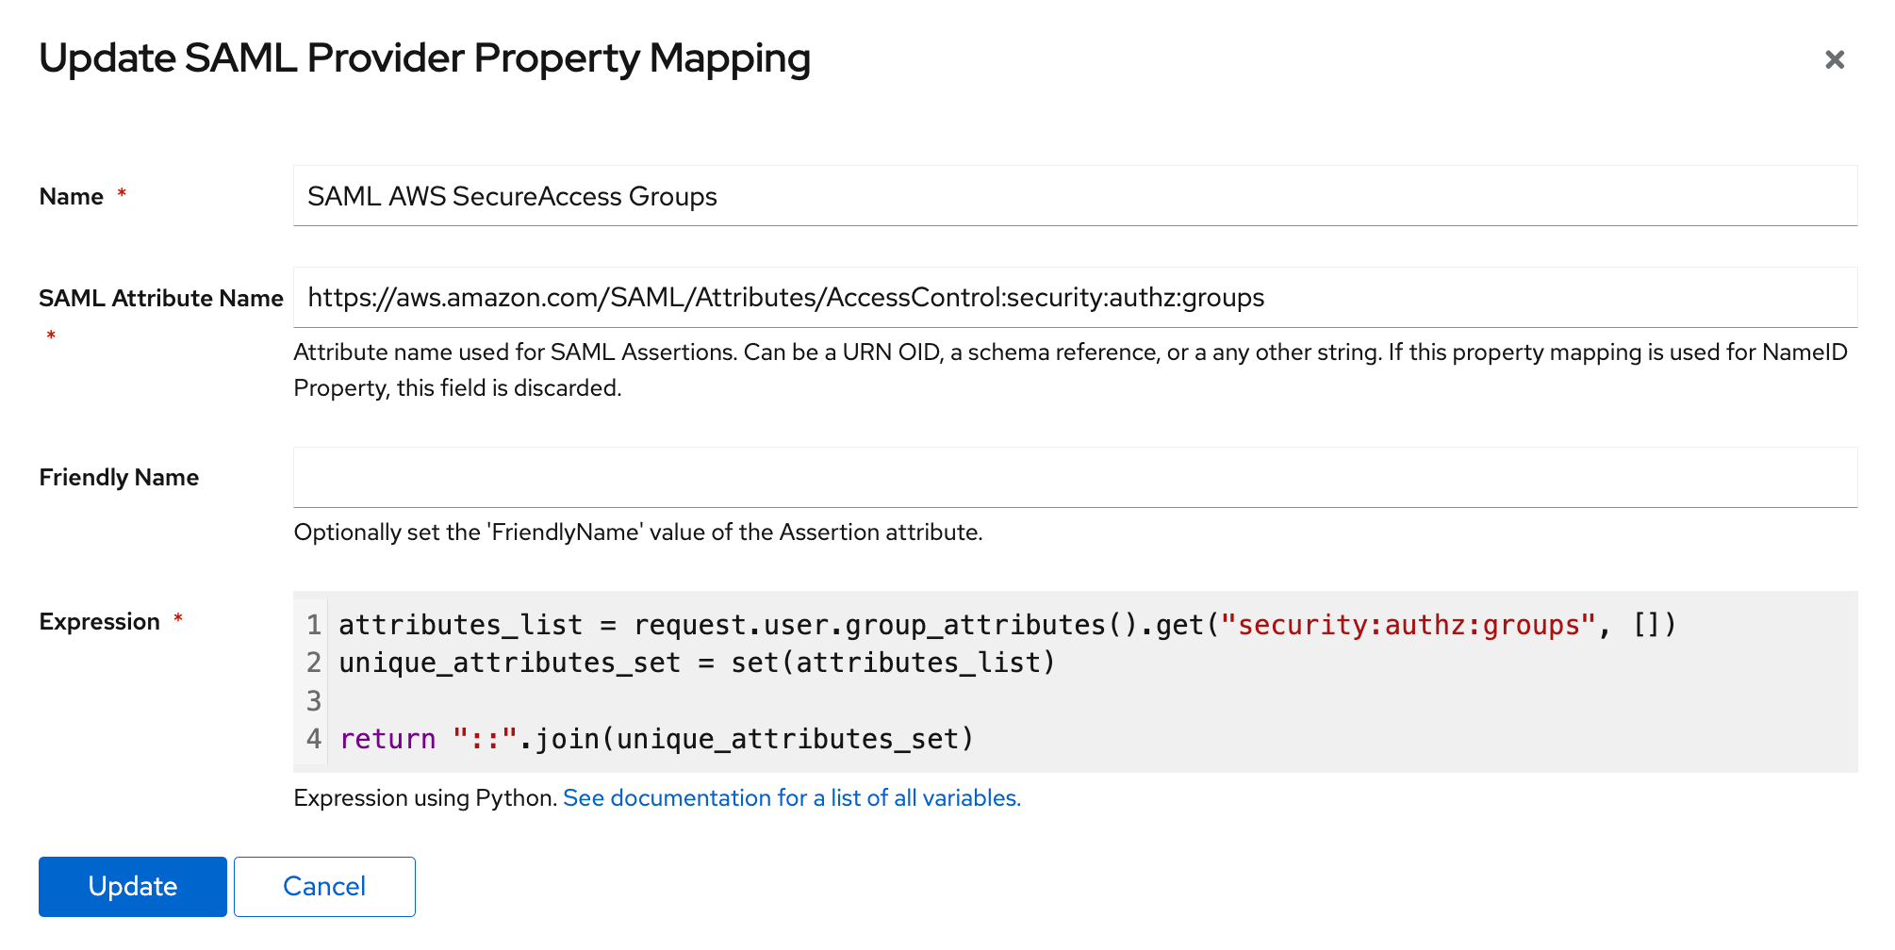Click the Expression field label

(100, 622)
